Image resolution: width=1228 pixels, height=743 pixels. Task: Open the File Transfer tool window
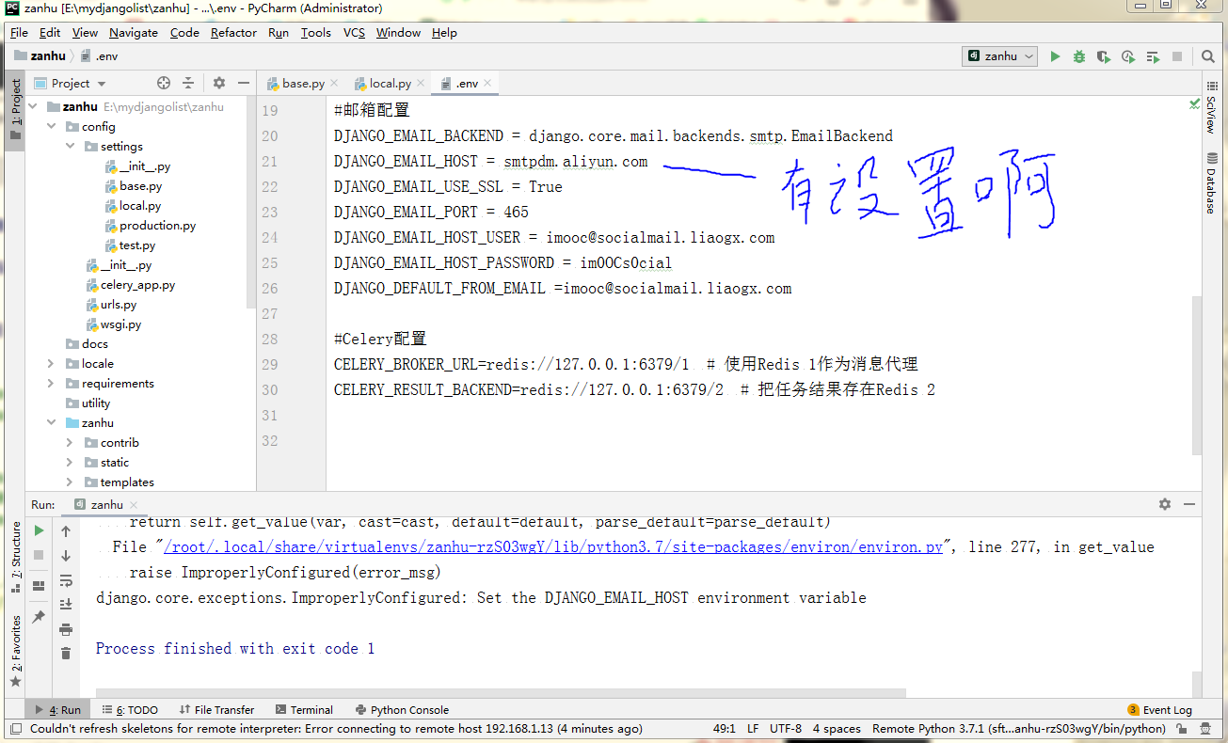(x=215, y=710)
